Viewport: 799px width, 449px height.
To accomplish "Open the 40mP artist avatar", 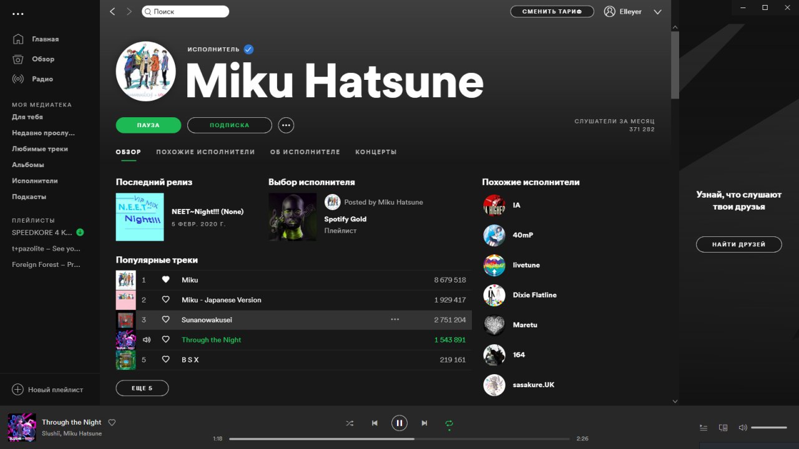I will click(x=494, y=235).
